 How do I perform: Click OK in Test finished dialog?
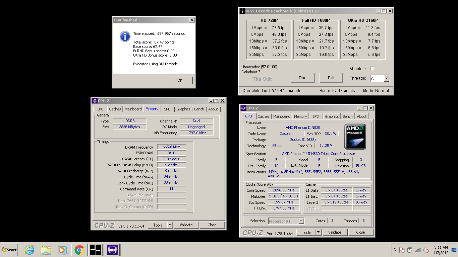point(180,80)
